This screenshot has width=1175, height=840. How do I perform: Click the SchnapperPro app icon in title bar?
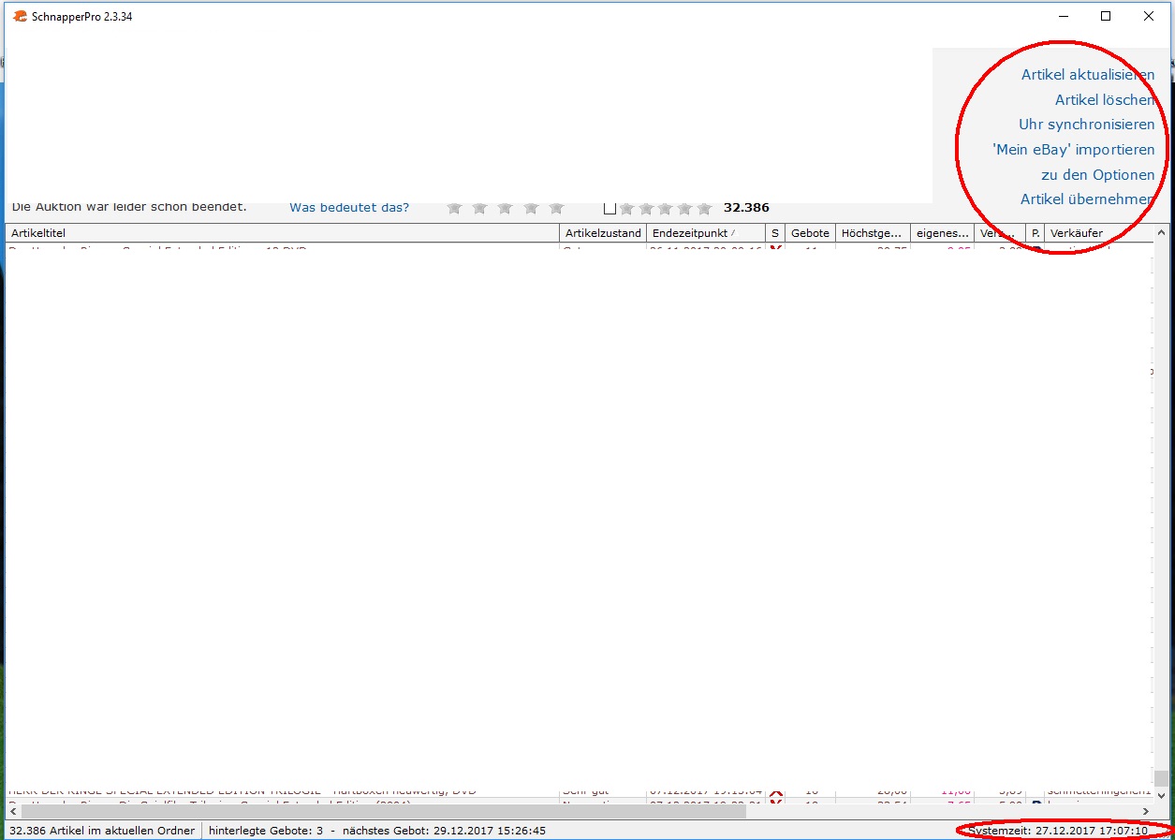(20, 16)
